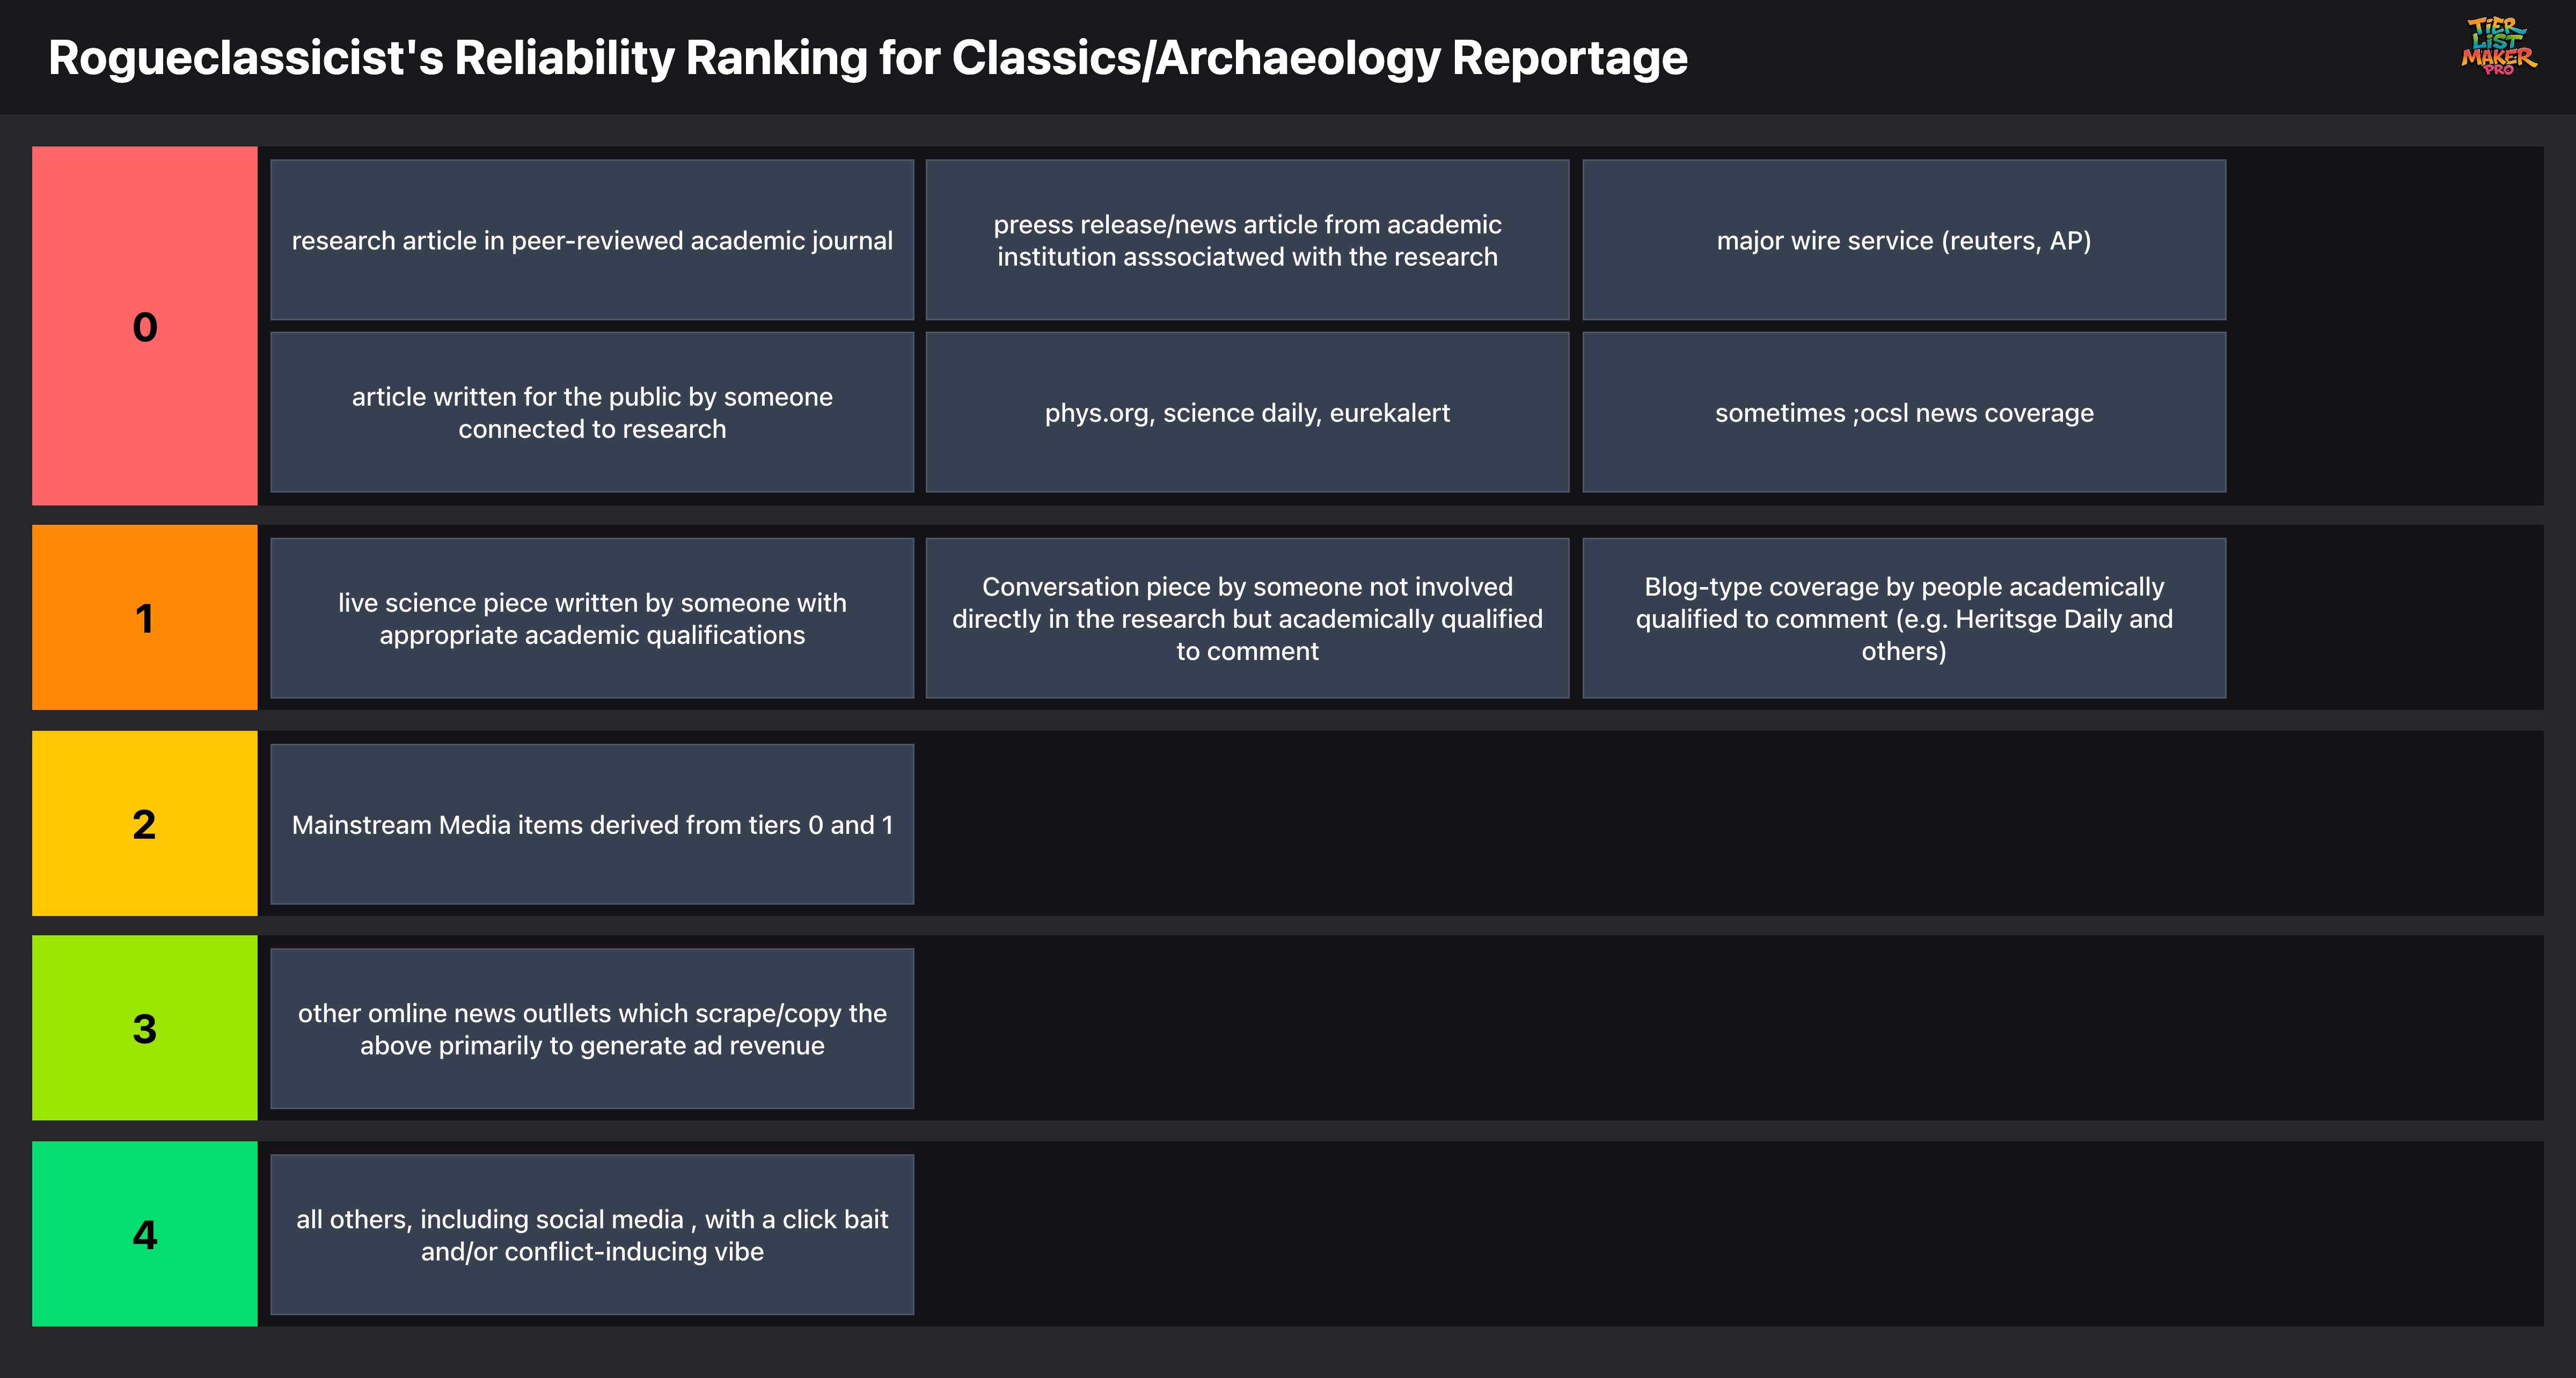Viewport: 2576px width, 1378px height.
Task: Select the press release from academic institution card
Action: coord(1247,240)
